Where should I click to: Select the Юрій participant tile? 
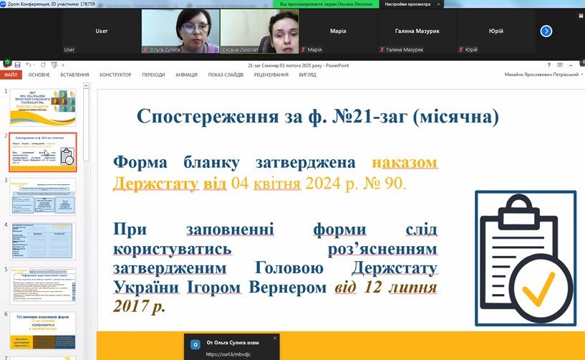coord(496,31)
